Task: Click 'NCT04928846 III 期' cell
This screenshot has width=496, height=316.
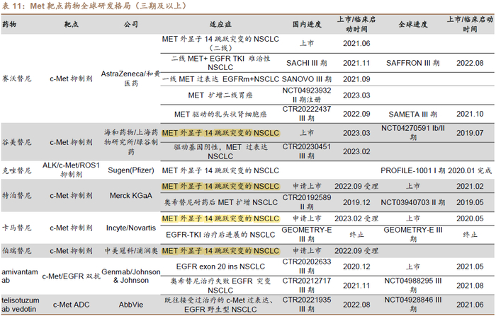Action: coord(413,304)
